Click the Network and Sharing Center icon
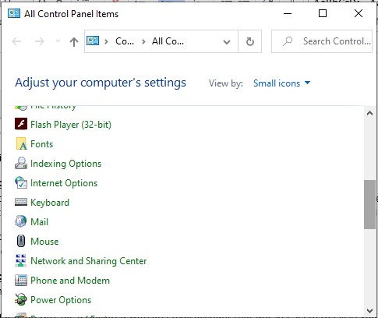 pyautogui.click(x=21, y=260)
